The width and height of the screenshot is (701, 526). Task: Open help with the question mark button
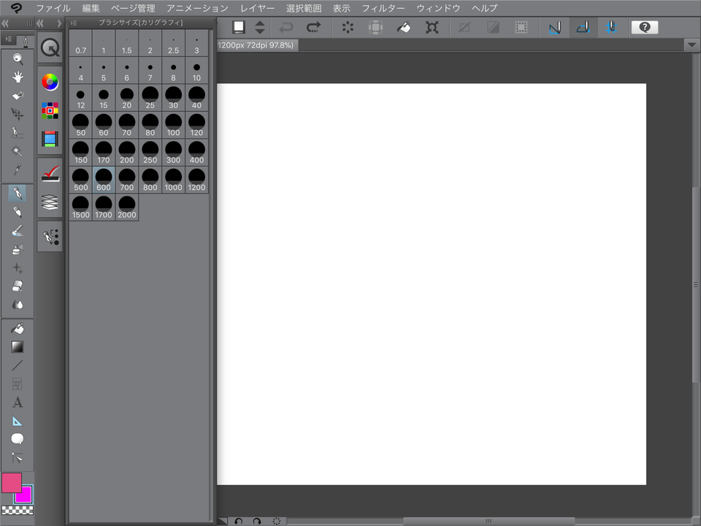[x=644, y=28]
